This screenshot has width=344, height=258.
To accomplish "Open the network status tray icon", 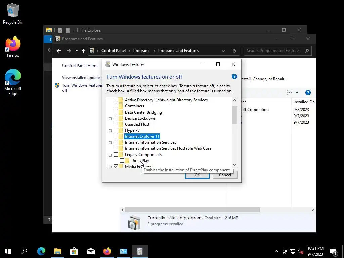I will point(293,251).
